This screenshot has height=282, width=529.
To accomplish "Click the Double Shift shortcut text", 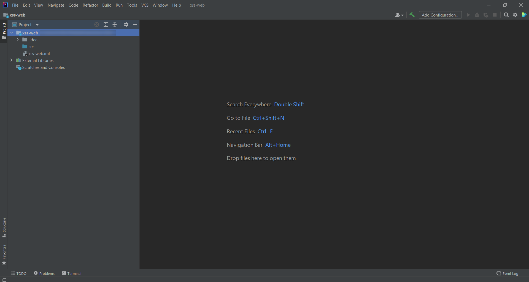I will (289, 104).
